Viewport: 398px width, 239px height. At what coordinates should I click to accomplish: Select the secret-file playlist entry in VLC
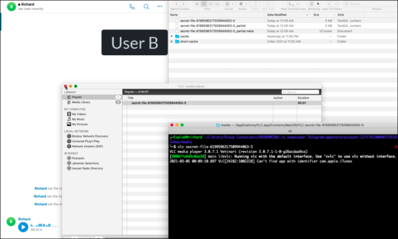(222, 103)
